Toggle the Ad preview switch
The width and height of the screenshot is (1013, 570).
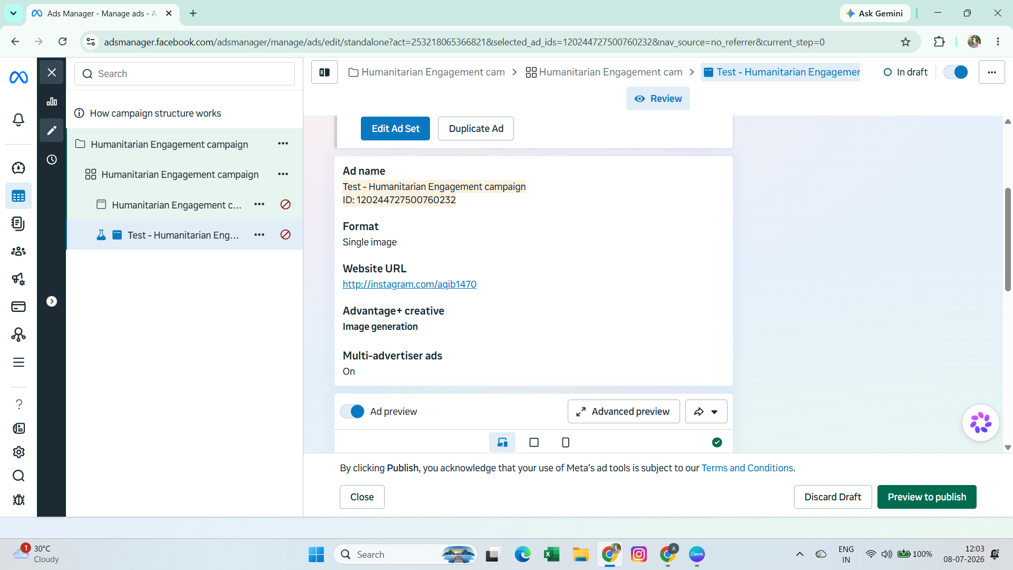pyautogui.click(x=352, y=412)
